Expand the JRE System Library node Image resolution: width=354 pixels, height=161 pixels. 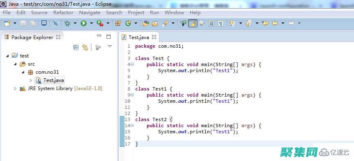click(15, 88)
